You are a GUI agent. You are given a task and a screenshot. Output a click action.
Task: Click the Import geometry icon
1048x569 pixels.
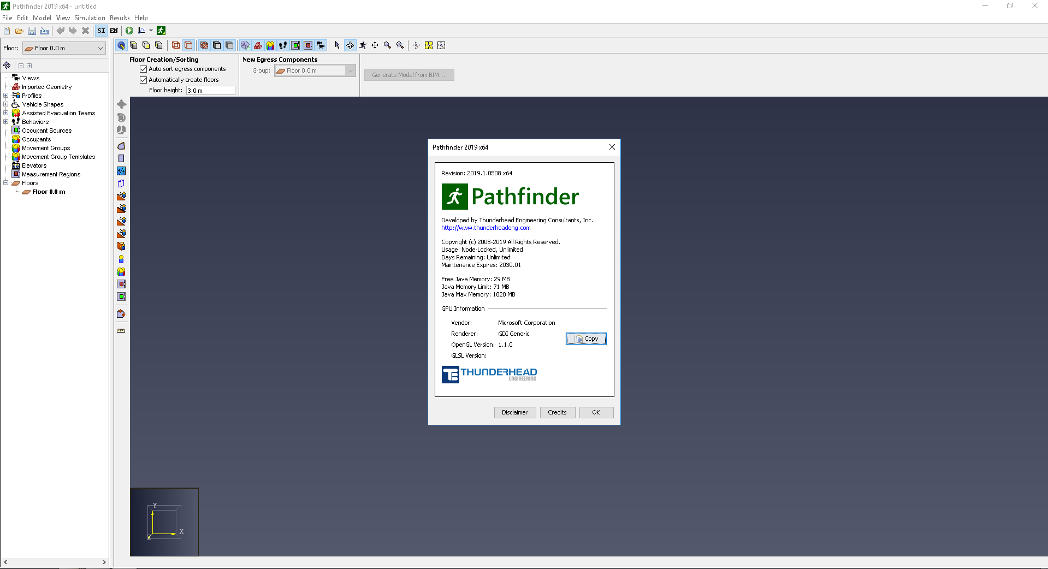pyautogui.click(x=44, y=31)
